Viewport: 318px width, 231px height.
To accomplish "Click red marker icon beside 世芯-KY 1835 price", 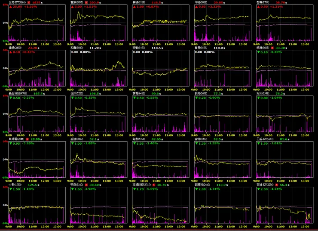I will pos(29,3).
